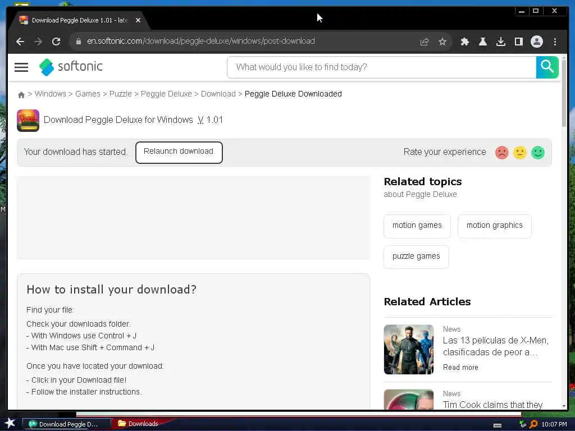The width and height of the screenshot is (575, 431).
Task: Go to home via breadcrumb house icon
Action: pyautogui.click(x=21, y=94)
